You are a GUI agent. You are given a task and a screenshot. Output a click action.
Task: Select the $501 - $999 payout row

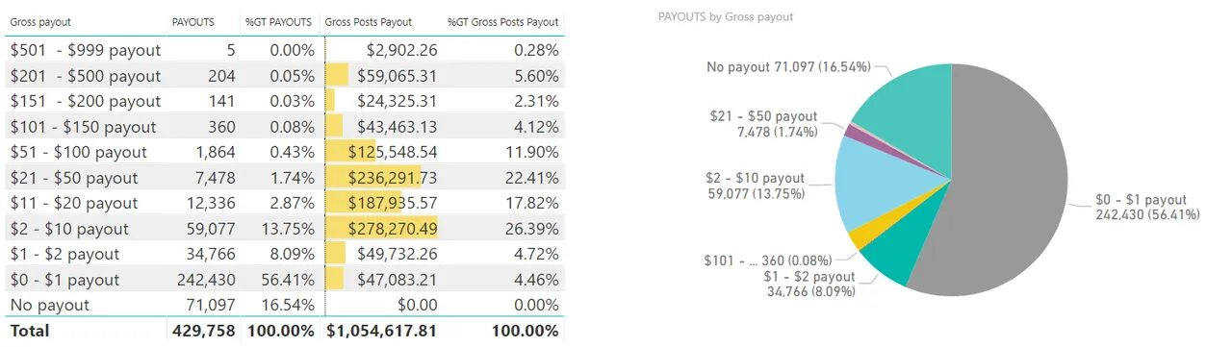(x=284, y=50)
